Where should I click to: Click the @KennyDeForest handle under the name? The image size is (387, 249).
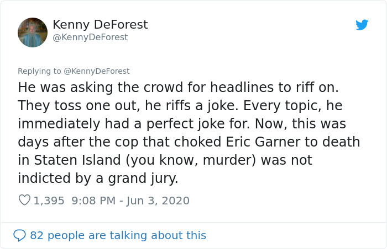90,37
